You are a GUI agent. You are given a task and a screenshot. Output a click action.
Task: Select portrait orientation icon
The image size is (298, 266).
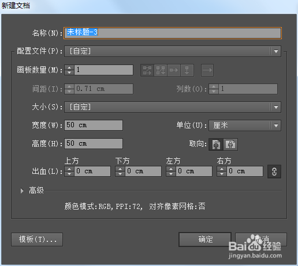point(216,145)
